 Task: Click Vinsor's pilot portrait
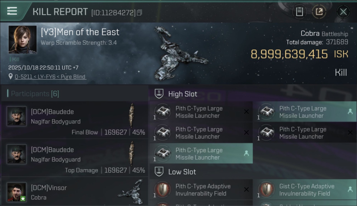(17, 192)
